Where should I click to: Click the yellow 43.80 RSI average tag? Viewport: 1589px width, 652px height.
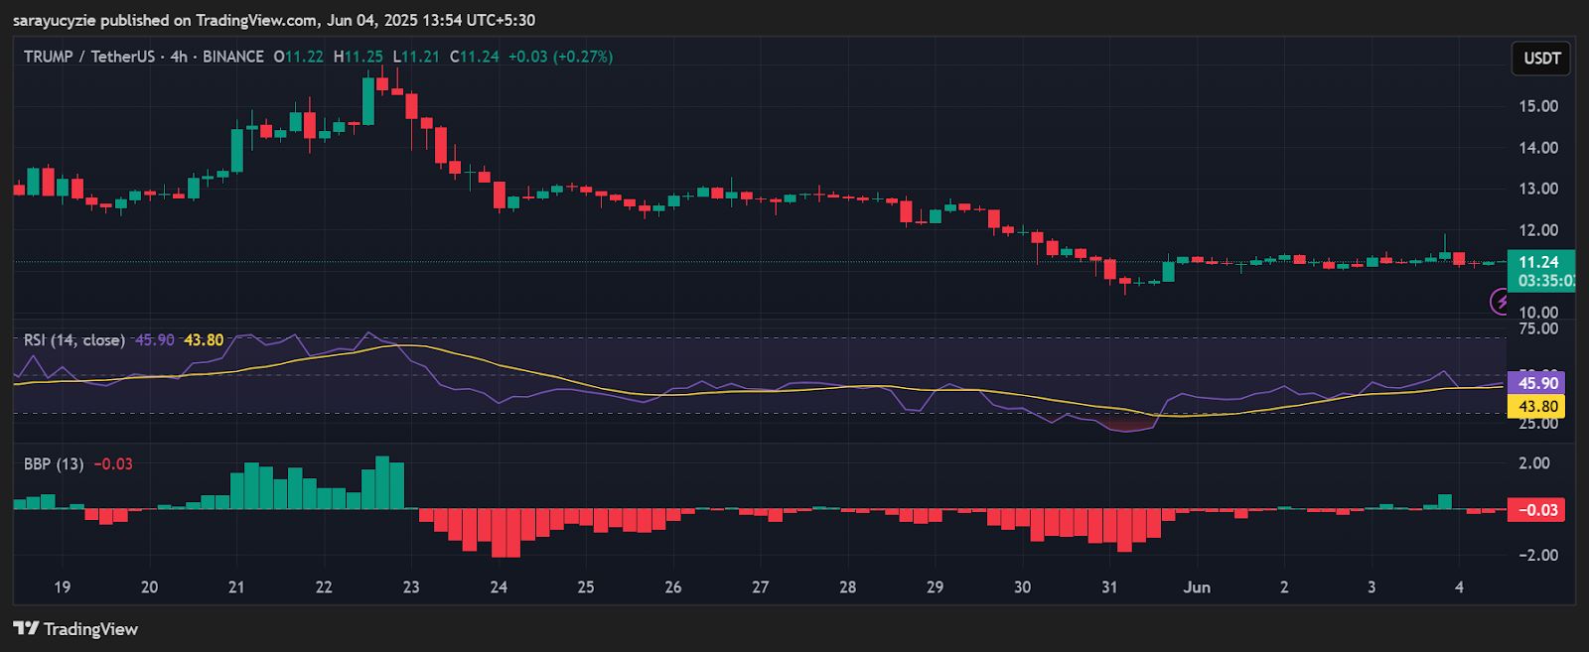point(1537,406)
